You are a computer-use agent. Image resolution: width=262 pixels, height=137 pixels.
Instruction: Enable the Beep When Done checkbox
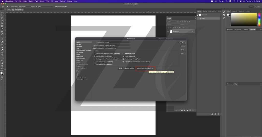(x=123, y=53)
